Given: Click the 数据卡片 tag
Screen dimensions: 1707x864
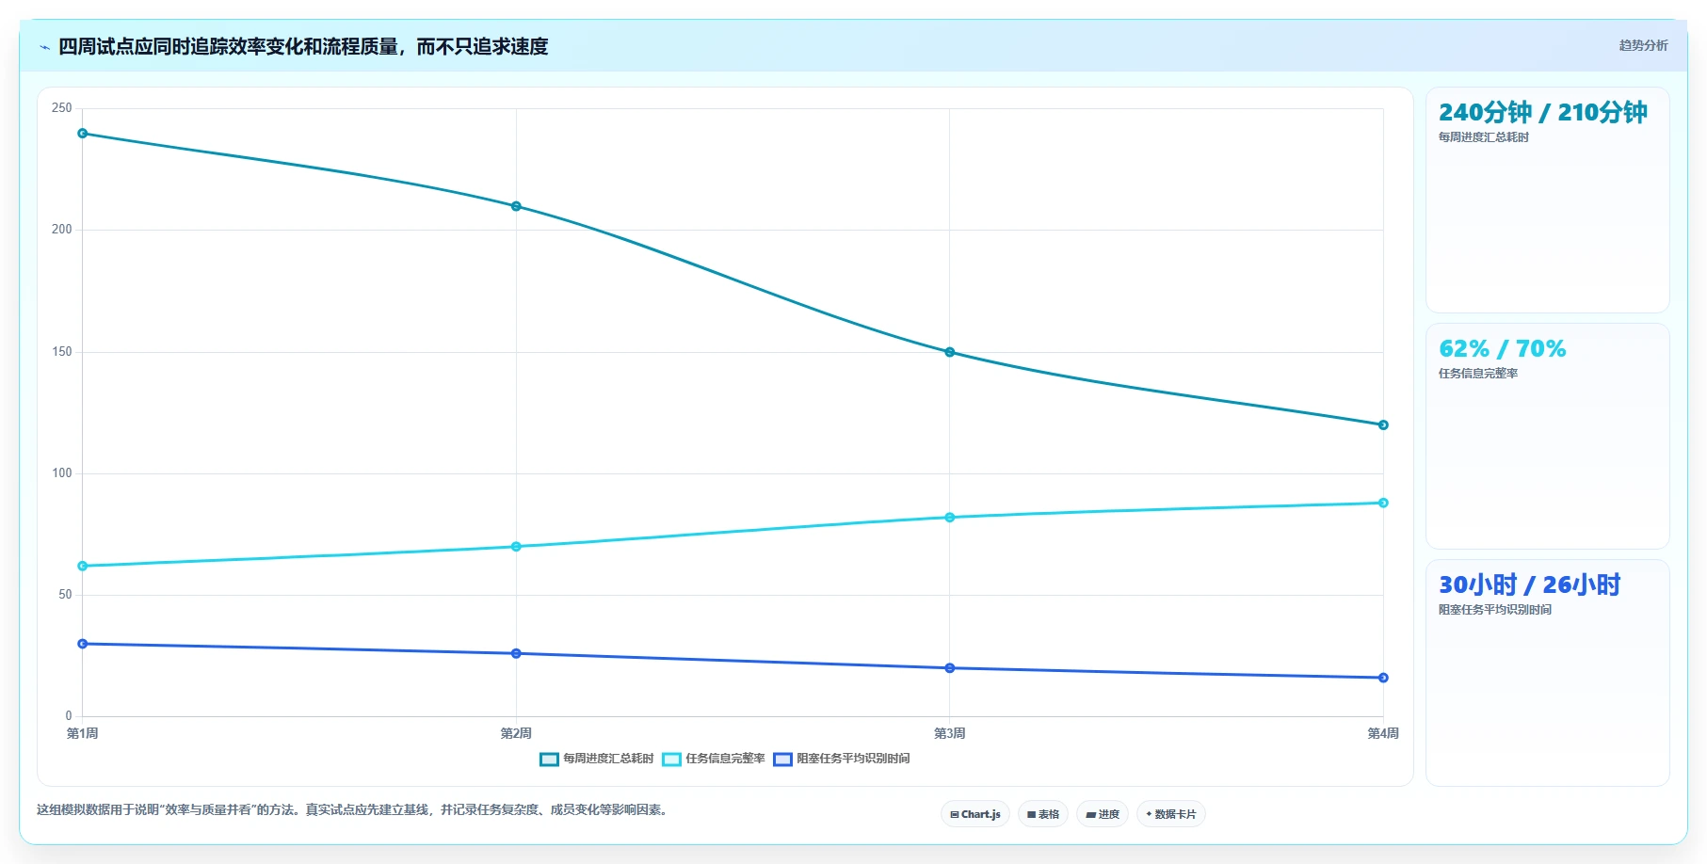Looking at the screenshot, I should tap(1171, 814).
